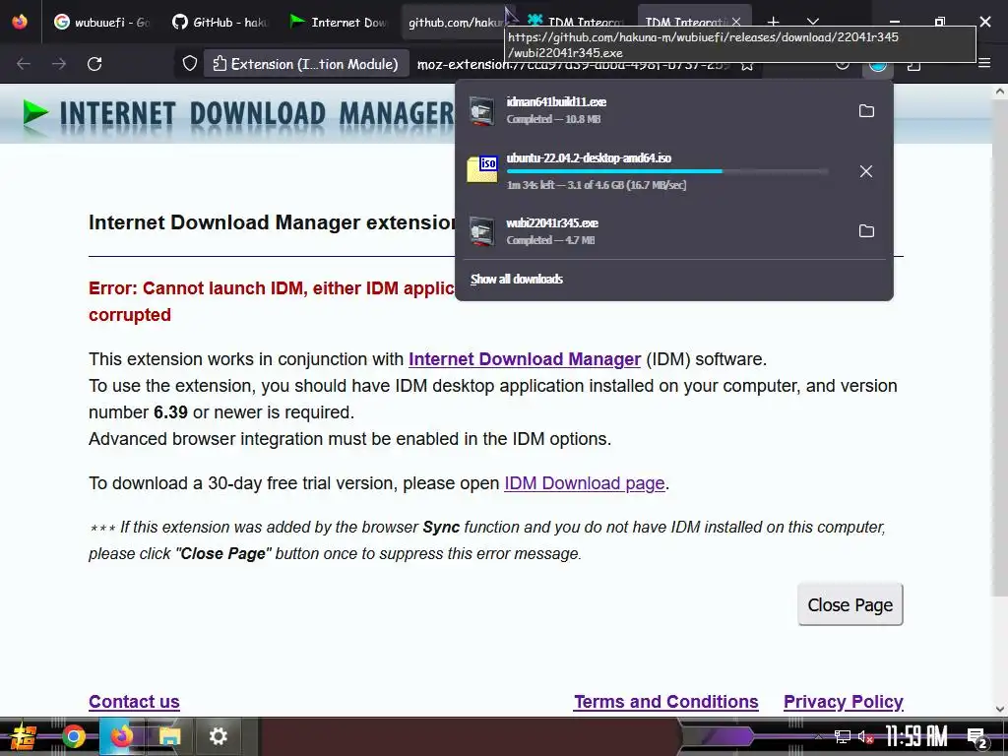The height and width of the screenshot is (756, 1008).
Task: Click the 11:59 AM clock
Action: pos(916,736)
